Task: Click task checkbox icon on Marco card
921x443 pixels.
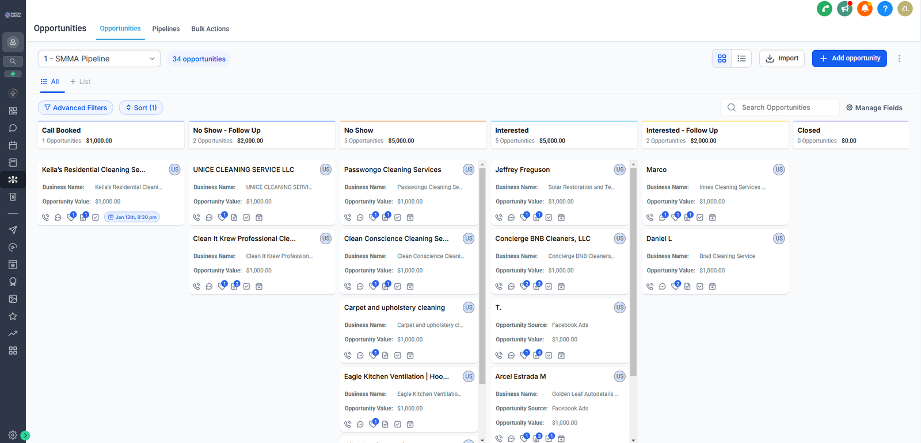Action: click(x=700, y=217)
